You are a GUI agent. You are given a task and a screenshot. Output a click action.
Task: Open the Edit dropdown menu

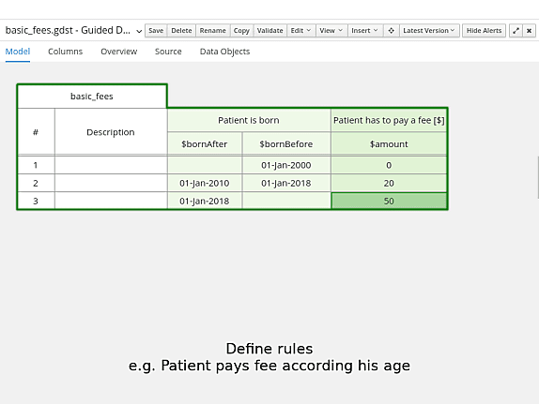300,31
